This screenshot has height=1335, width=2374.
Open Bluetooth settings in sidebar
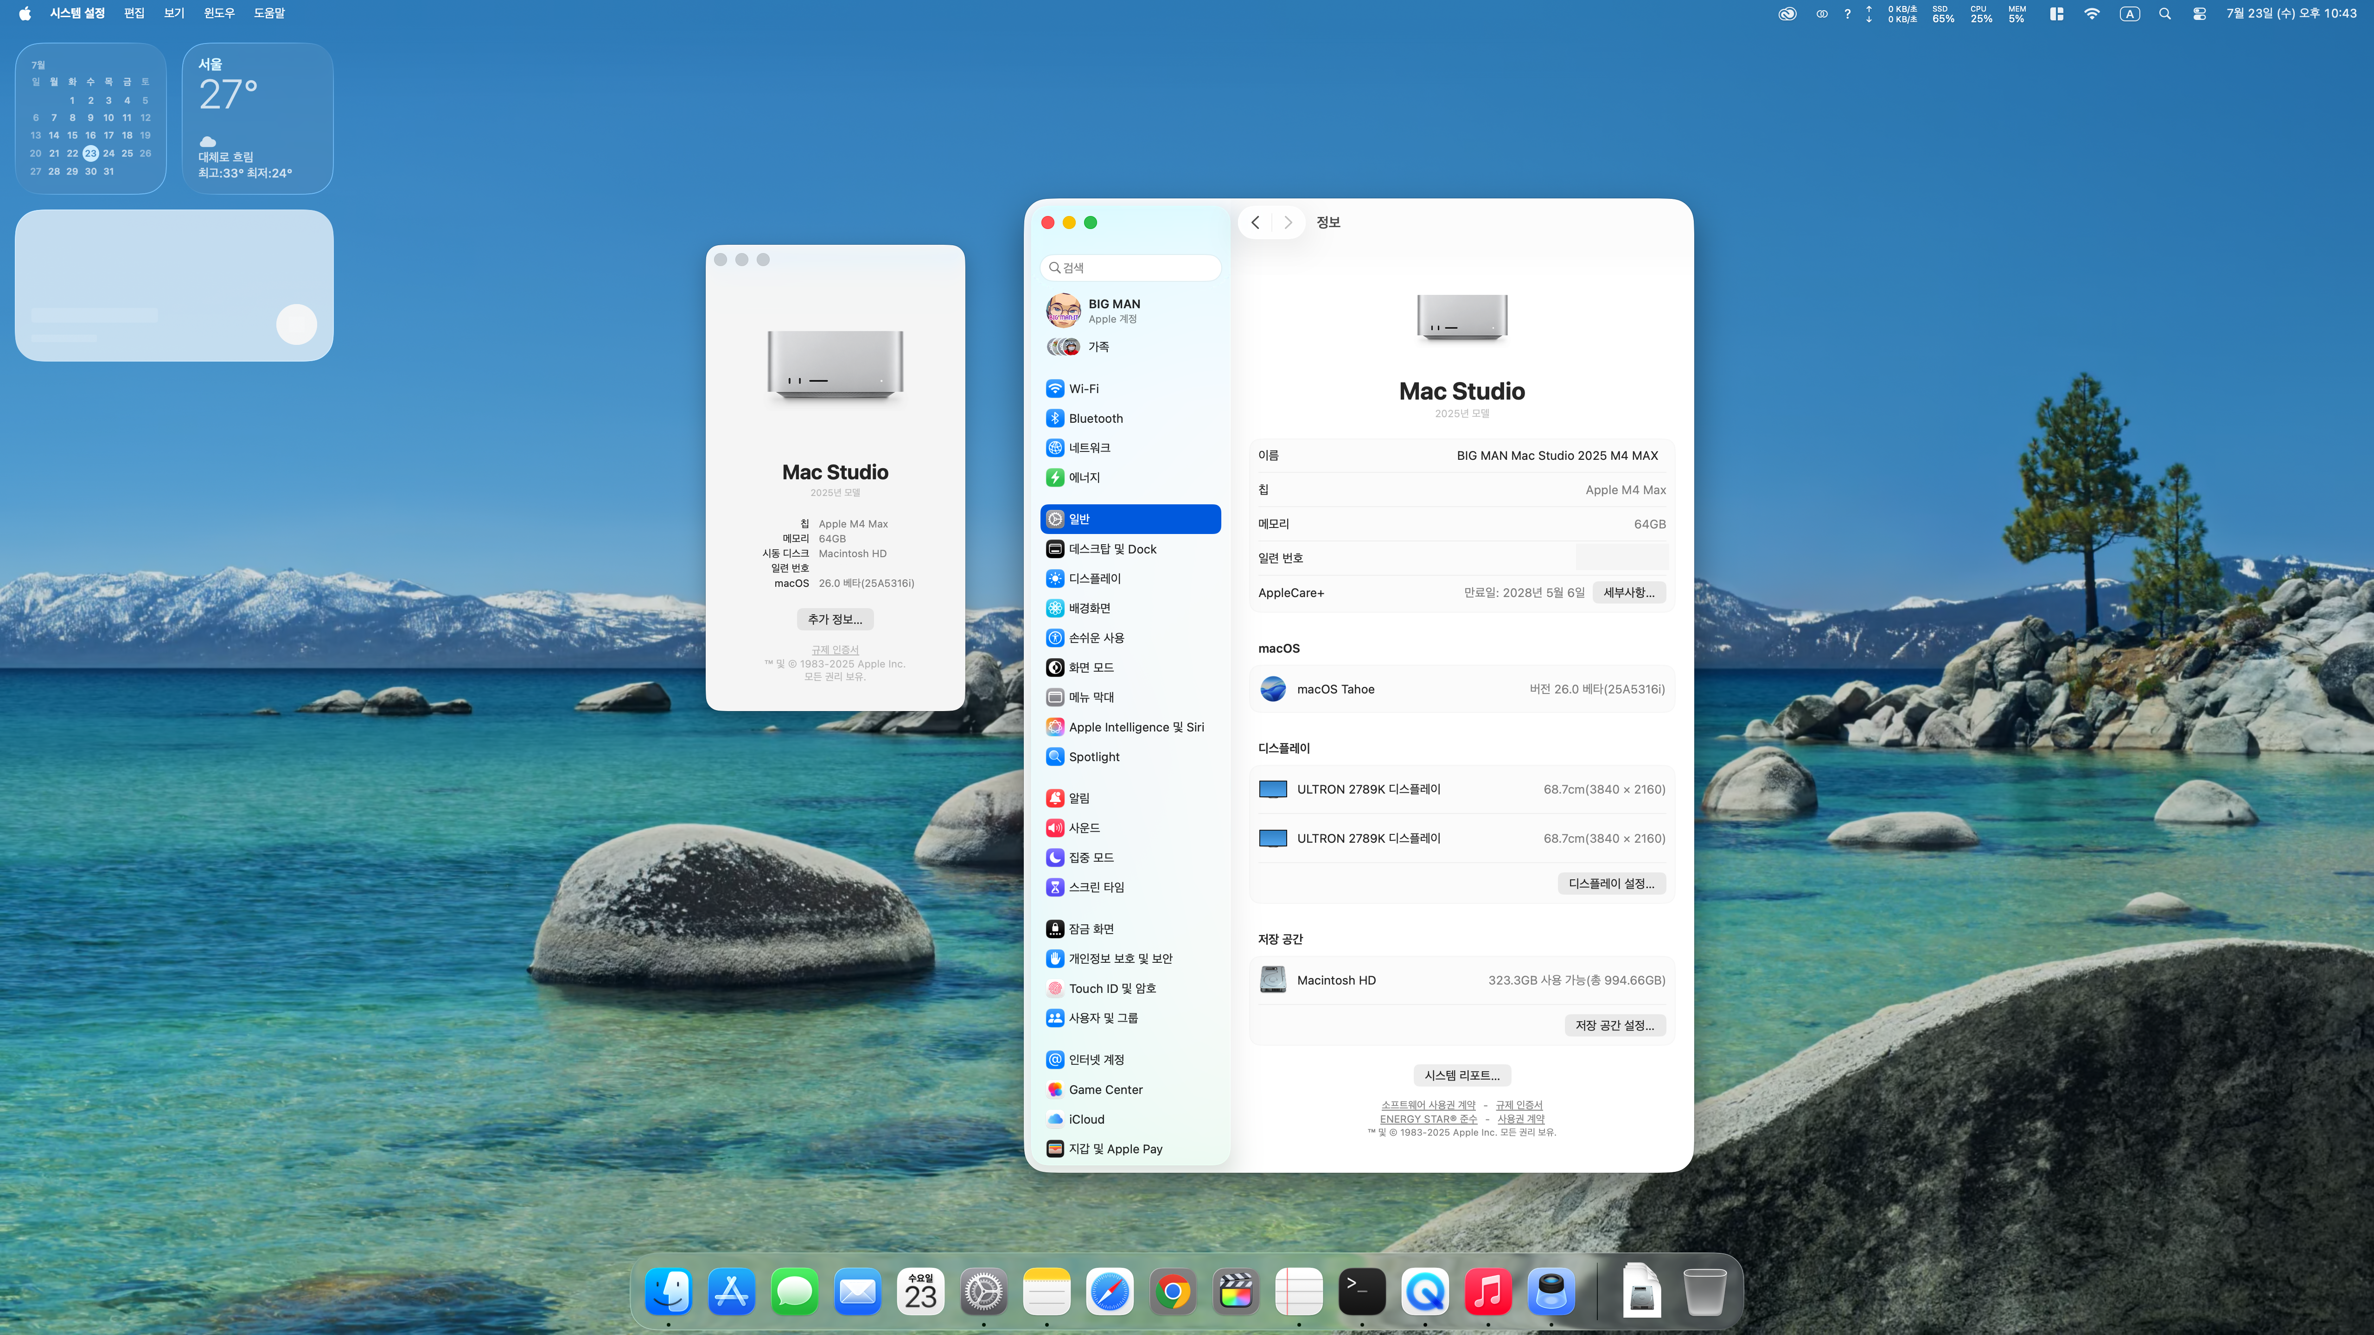(1095, 418)
